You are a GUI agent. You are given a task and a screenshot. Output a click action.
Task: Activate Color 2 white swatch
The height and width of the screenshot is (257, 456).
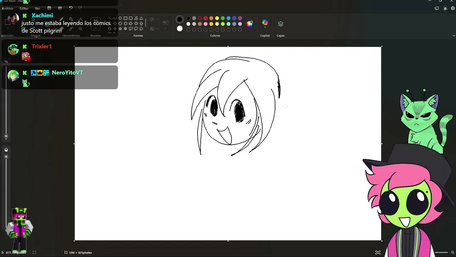click(180, 29)
